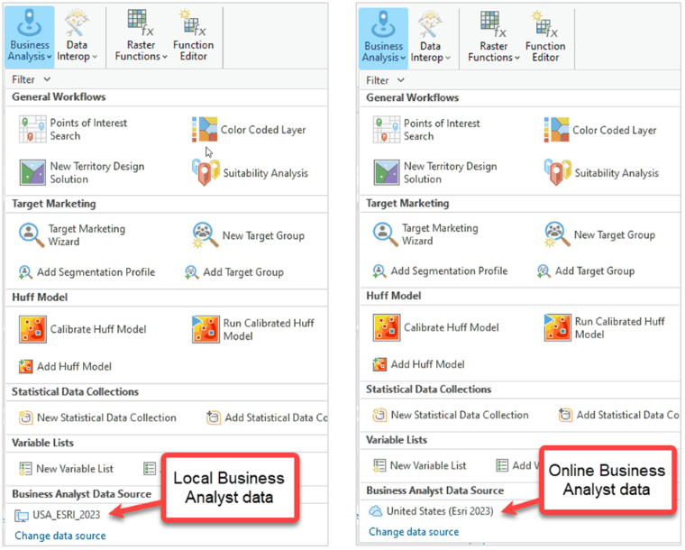Create New Statistical Data Collection, left panel
The height and width of the screenshot is (550, 685).
(97, 417)
